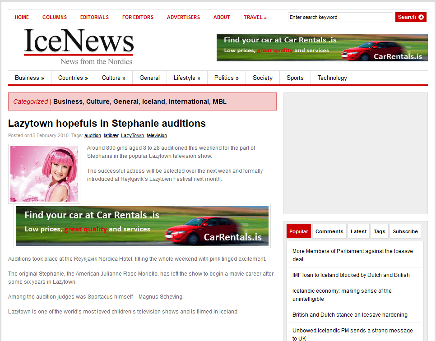Expand the TRAVEL menu

point(255,17)
